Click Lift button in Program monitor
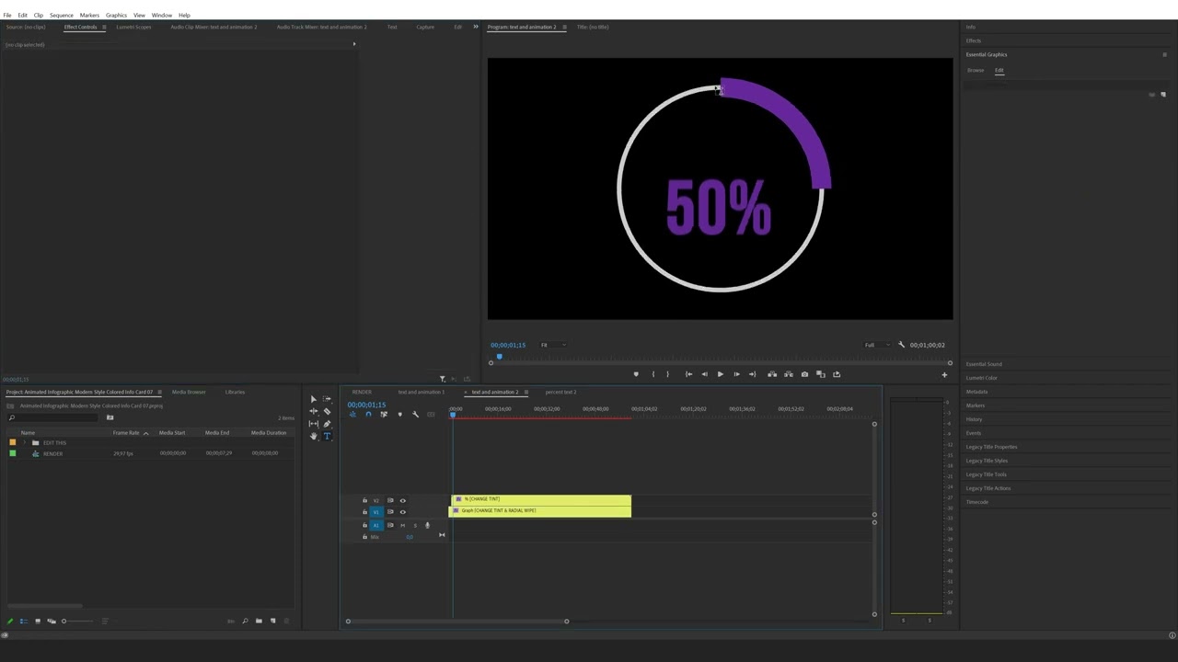1178x662 pixels. tap(772, 374)
